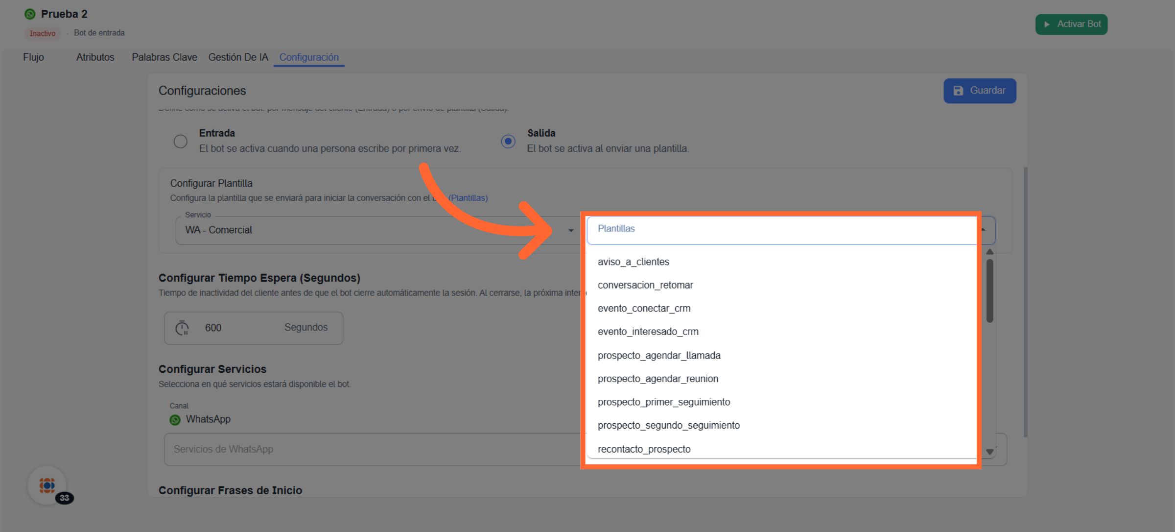Click the dropdown list scroll-up arrow
This screenshot has width=1175, height=532.
pos(989,252)
